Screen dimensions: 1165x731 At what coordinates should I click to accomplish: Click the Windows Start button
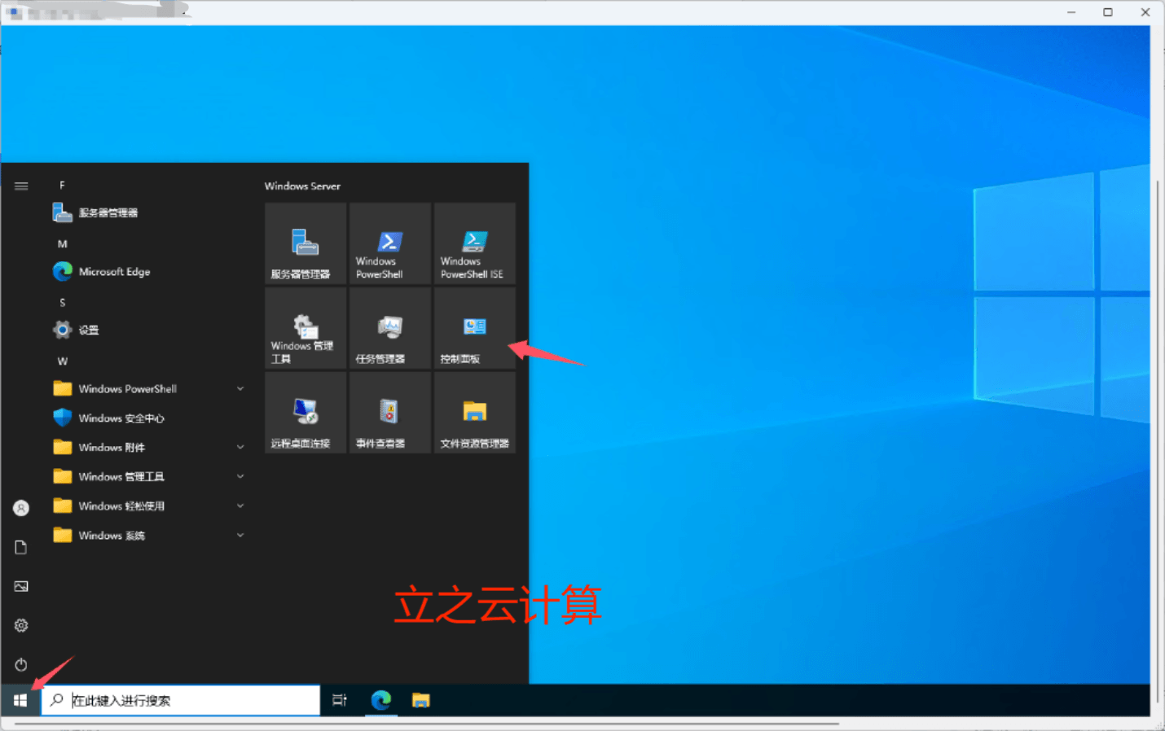[x=20, y=700]
